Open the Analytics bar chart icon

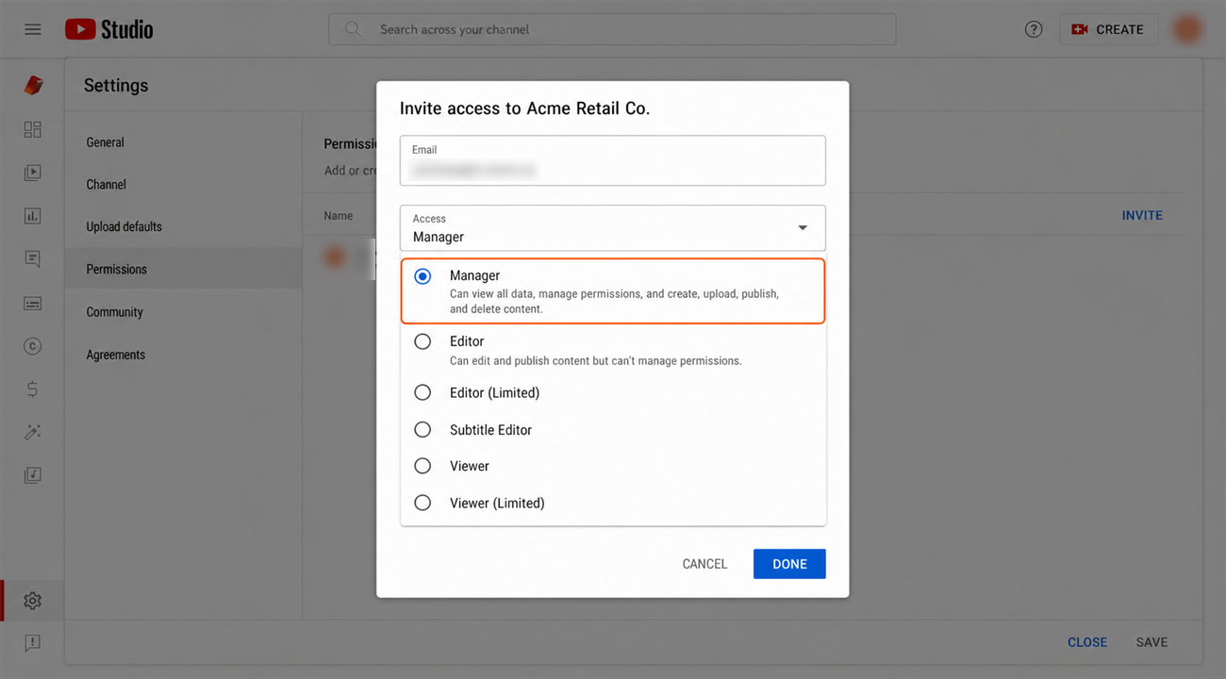coord(33,216)
